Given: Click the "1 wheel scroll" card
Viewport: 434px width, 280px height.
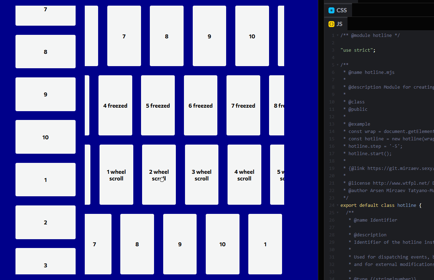Looking at the screenshot, I should coord(116,175).
